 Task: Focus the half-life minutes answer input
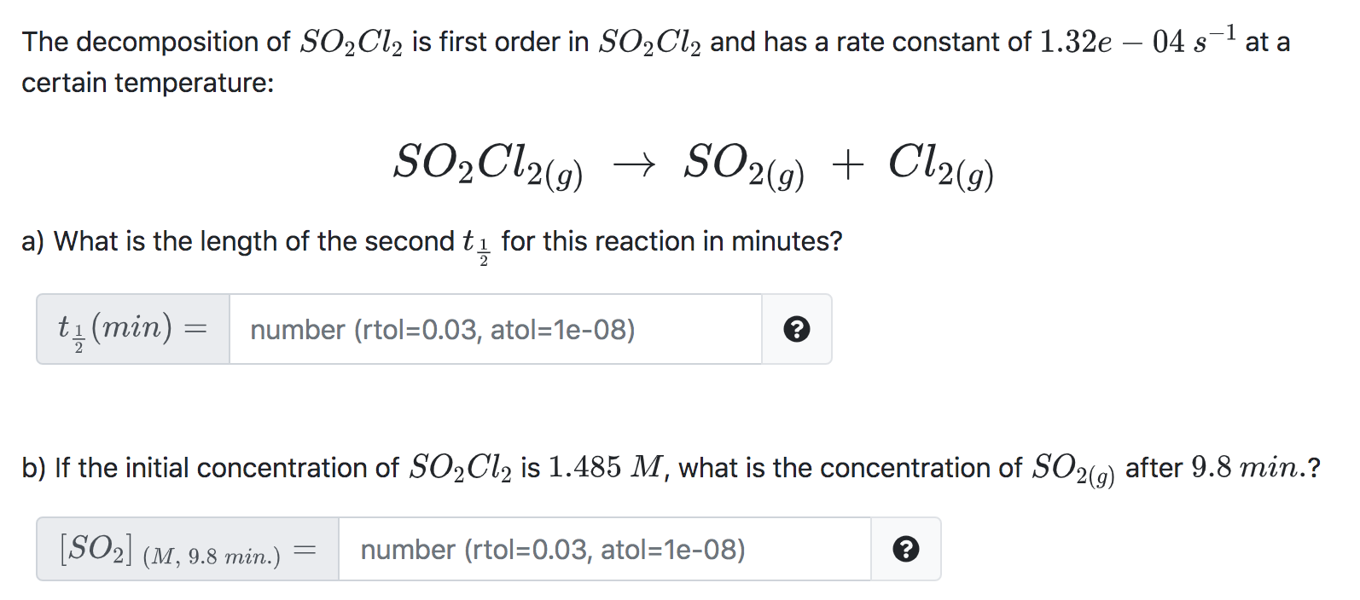coord(495,329)
